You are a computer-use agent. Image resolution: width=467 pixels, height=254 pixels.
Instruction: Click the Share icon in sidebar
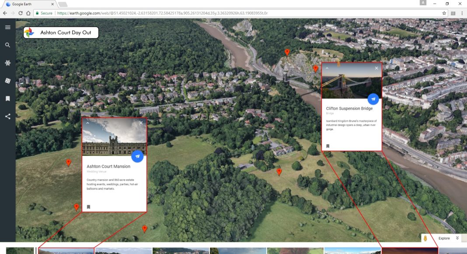[7, 116]
